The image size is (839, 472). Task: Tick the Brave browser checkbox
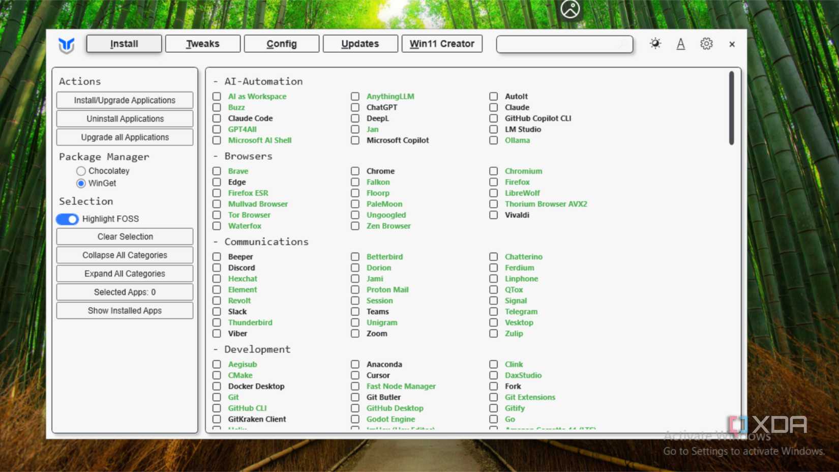217,171
